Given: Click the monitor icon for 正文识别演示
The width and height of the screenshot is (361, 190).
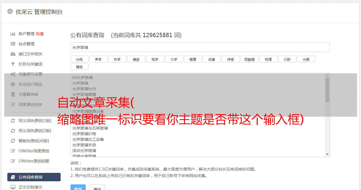Looking at the screenshot, I should click(x=13, y=187).
